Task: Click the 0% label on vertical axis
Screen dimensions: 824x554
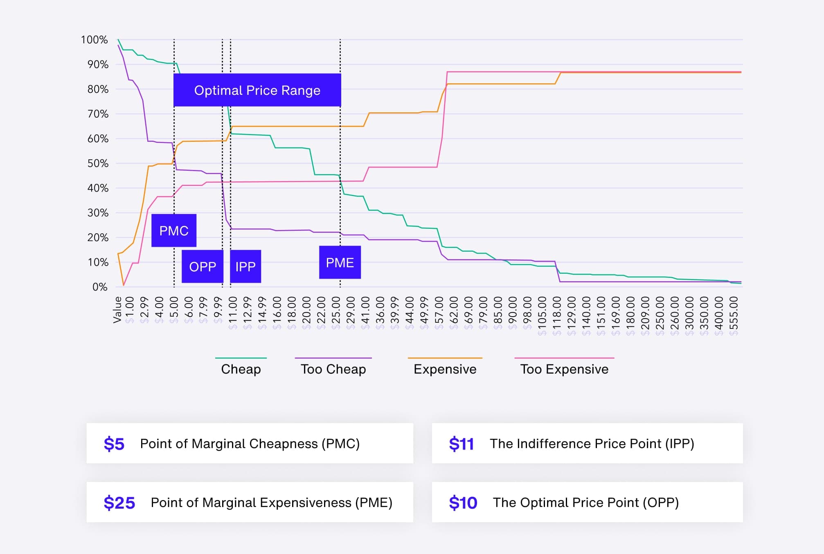Action: point(100,287)
